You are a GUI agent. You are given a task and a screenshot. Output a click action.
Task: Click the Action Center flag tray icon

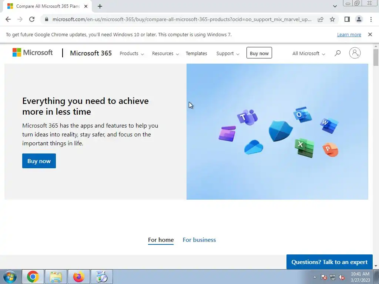pos(324,277)
